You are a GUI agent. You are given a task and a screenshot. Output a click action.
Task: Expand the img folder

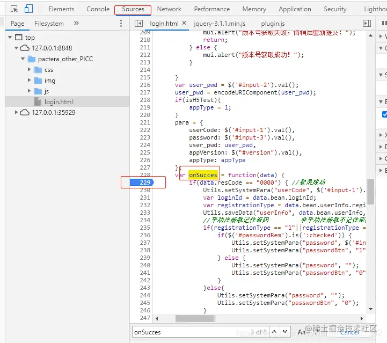click(x=29, y=80)
